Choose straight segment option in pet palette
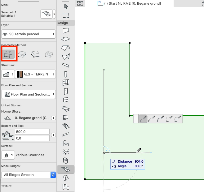This screenshot has height=192, width=204. tap(143, 119)
